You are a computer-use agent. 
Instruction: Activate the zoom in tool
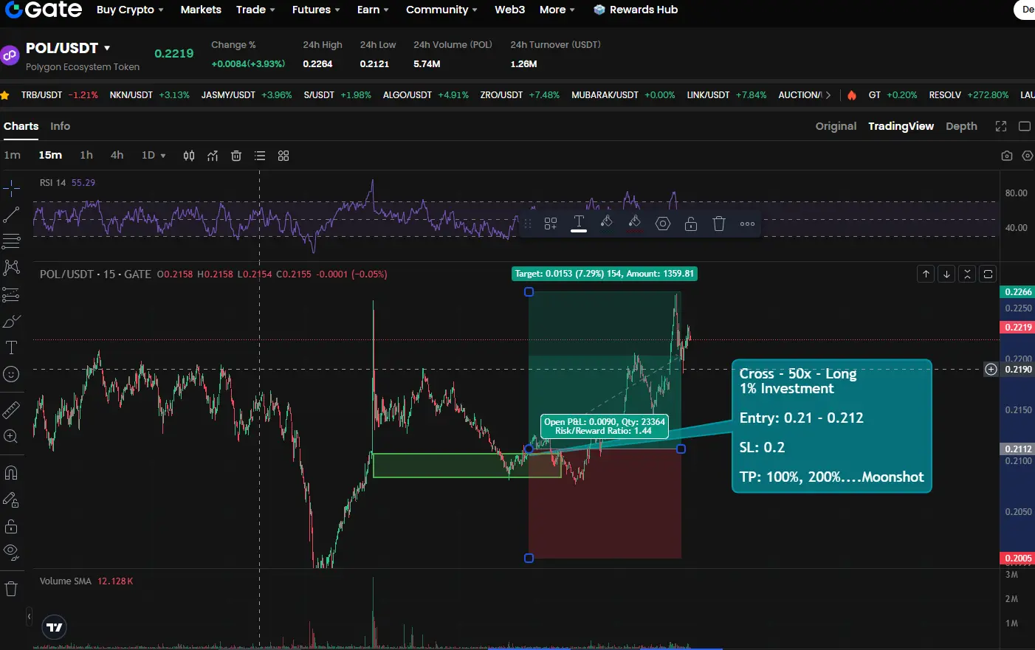11,436
